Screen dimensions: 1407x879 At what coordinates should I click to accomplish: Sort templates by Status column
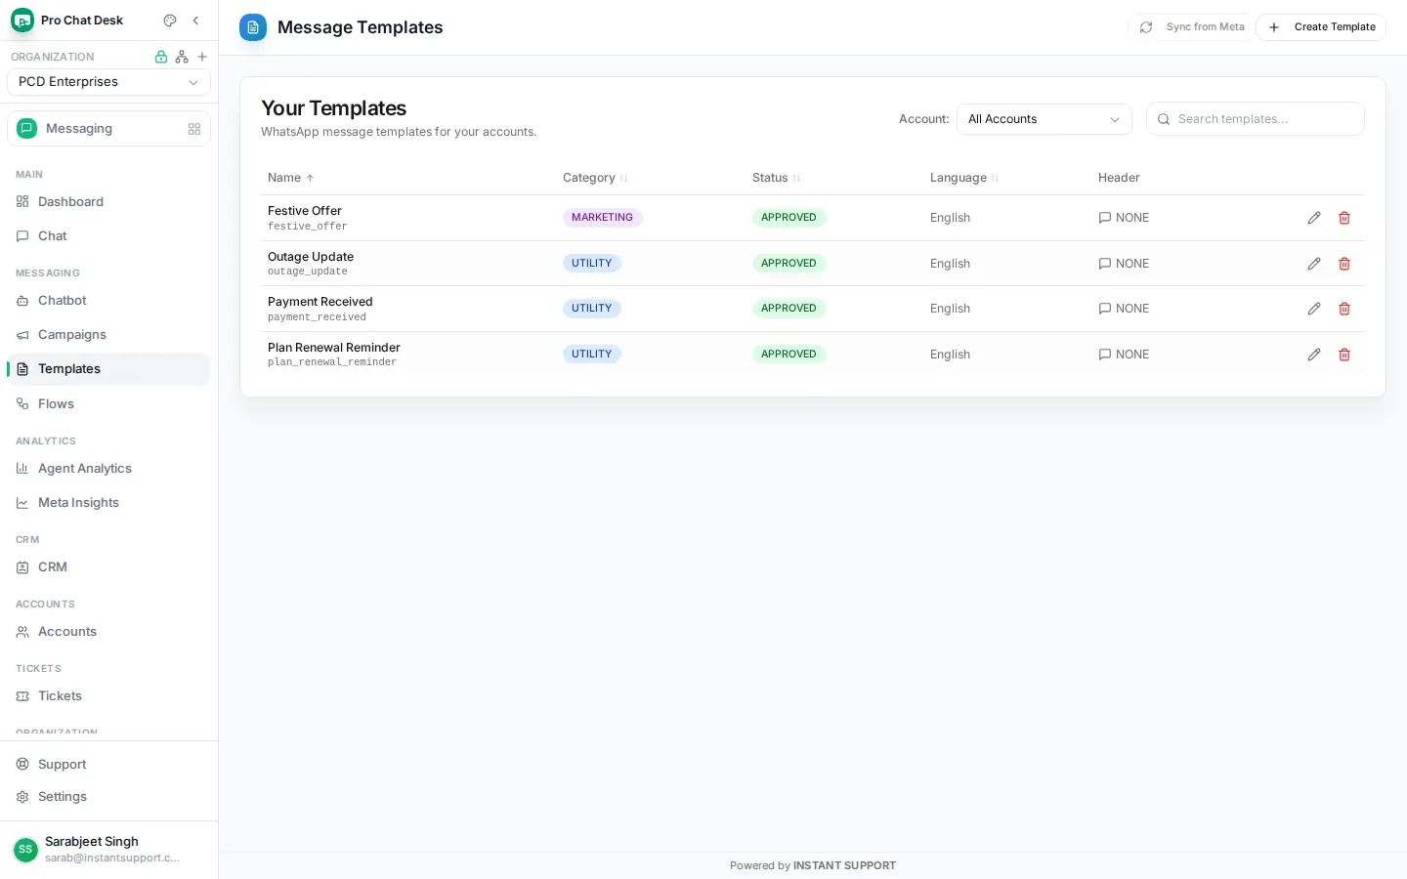777,178
